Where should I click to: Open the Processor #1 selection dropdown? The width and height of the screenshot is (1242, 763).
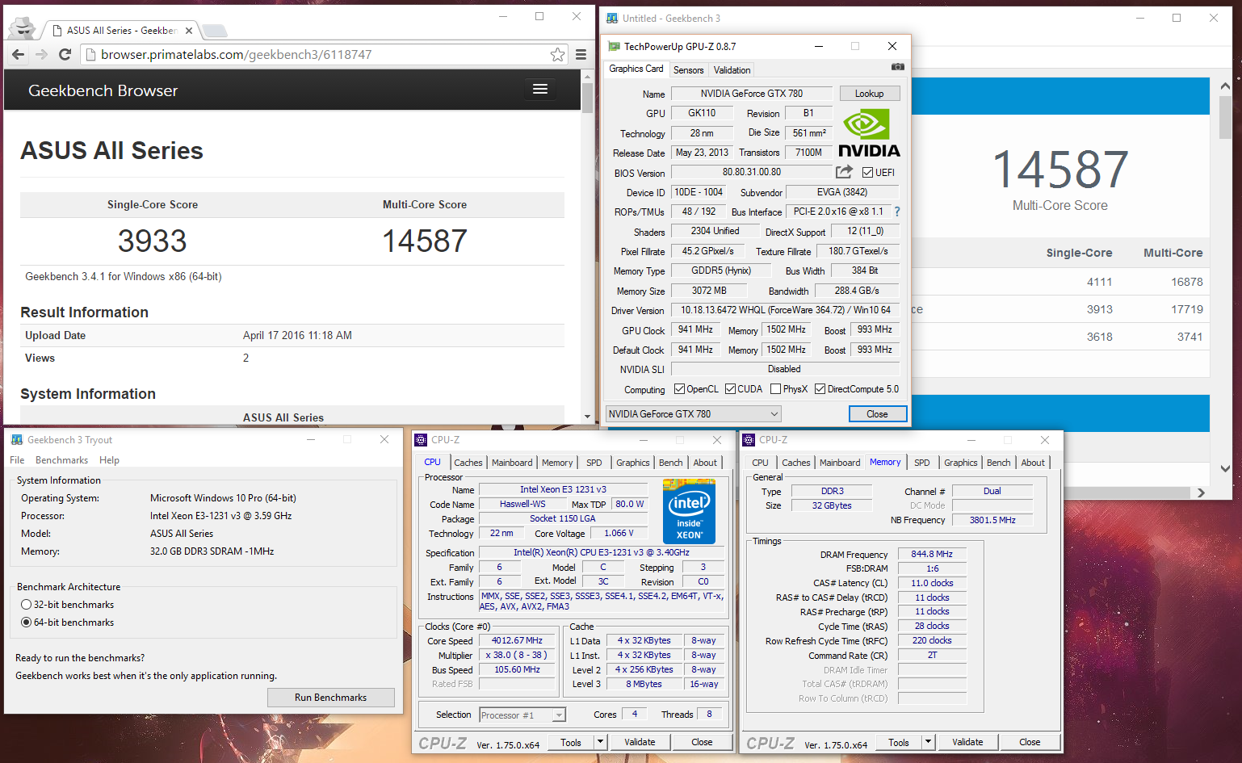[522, 715]
